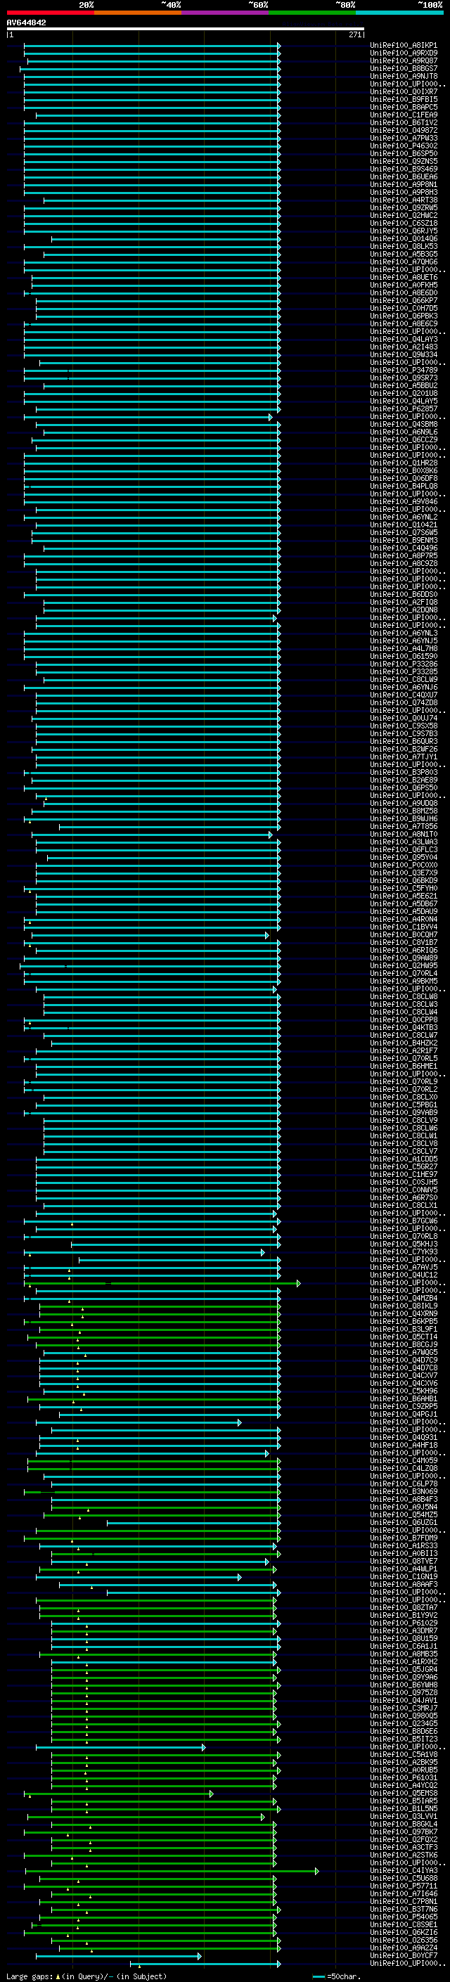450x1982 pixels.
Task: Open hit UniRef100_A9RXD9
Action: (x=404, y=53)
